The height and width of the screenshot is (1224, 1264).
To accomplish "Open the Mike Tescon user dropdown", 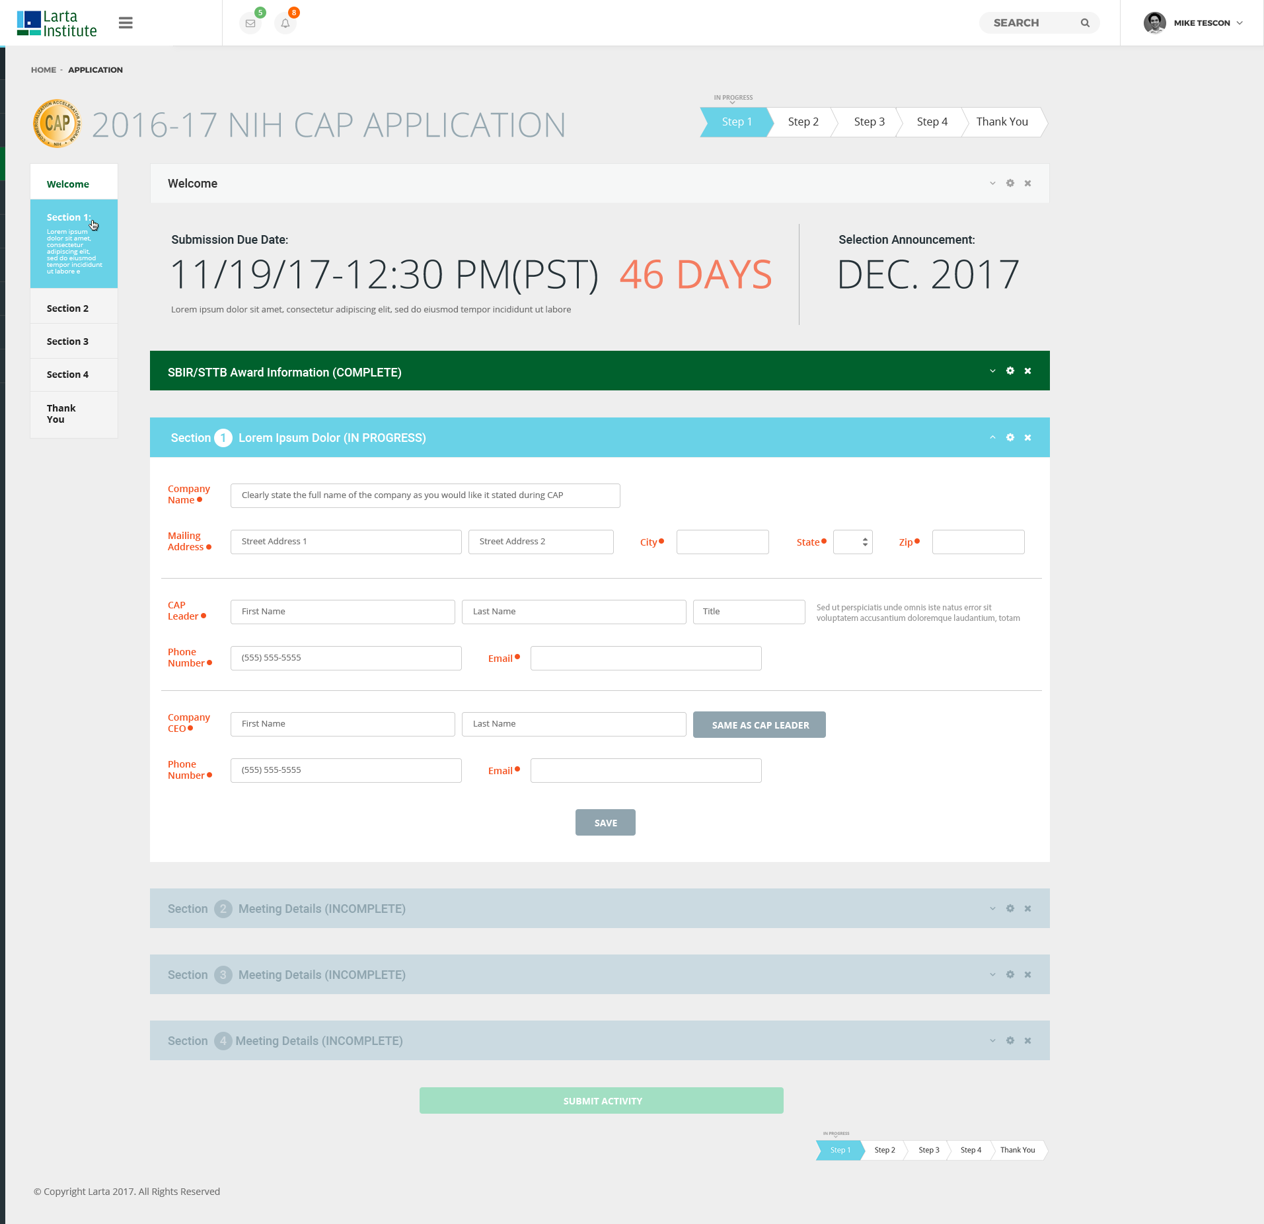I will [x=1240, y=23].
